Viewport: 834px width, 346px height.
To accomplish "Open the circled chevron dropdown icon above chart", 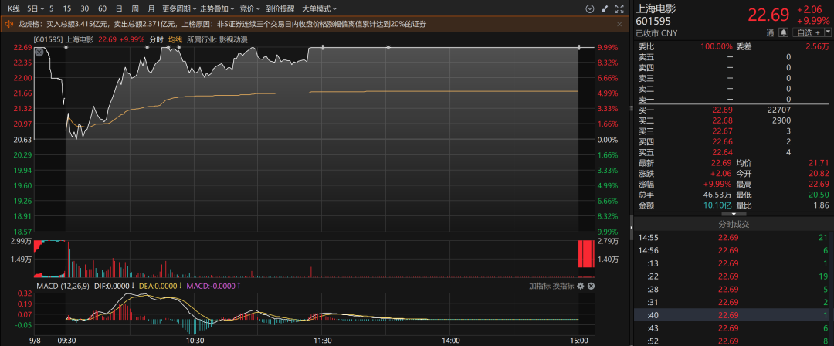I will [x=589, y=9].
